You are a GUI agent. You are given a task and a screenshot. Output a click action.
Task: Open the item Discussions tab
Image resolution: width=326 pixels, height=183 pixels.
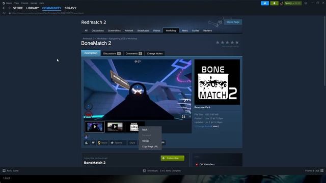click(x=112, y=53)
